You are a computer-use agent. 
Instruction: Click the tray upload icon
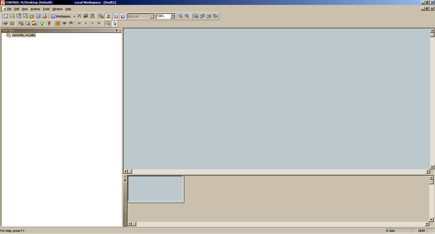click(x=71, y=23)
